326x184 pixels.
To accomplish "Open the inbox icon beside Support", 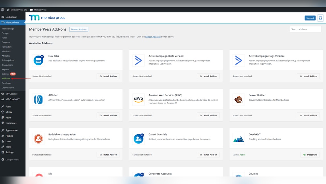I will 320,18.
